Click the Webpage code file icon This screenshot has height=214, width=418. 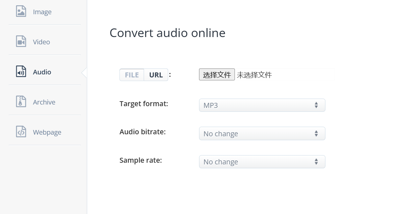21,132
